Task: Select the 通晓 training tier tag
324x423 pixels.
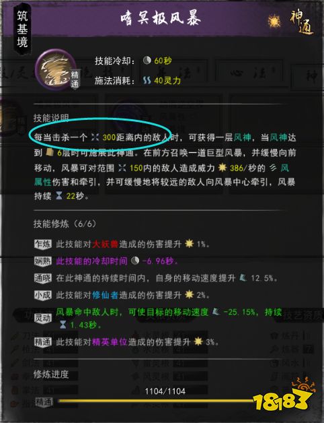Action: (42, 278)
